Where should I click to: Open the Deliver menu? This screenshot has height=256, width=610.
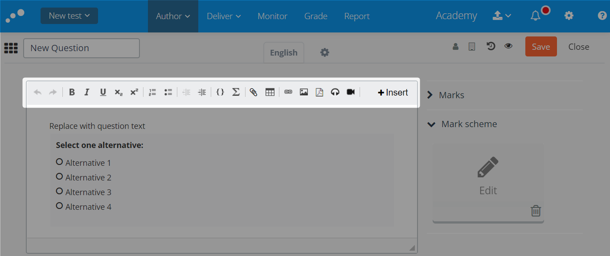coord(224,16)
